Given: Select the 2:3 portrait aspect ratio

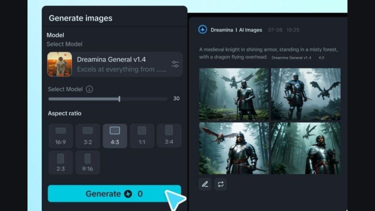Looking at the screenshot, I should (61, 163).
